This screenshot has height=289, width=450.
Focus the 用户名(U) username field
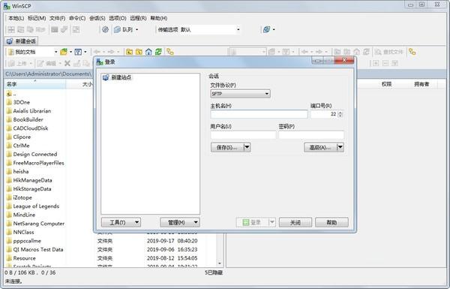[x=243, y=134]
